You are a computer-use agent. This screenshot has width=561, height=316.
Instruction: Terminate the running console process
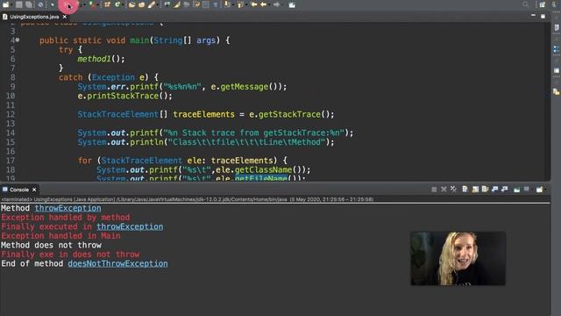434,190
